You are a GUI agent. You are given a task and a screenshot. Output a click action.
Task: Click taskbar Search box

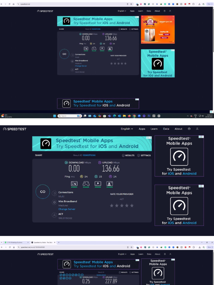coord(70,116)
